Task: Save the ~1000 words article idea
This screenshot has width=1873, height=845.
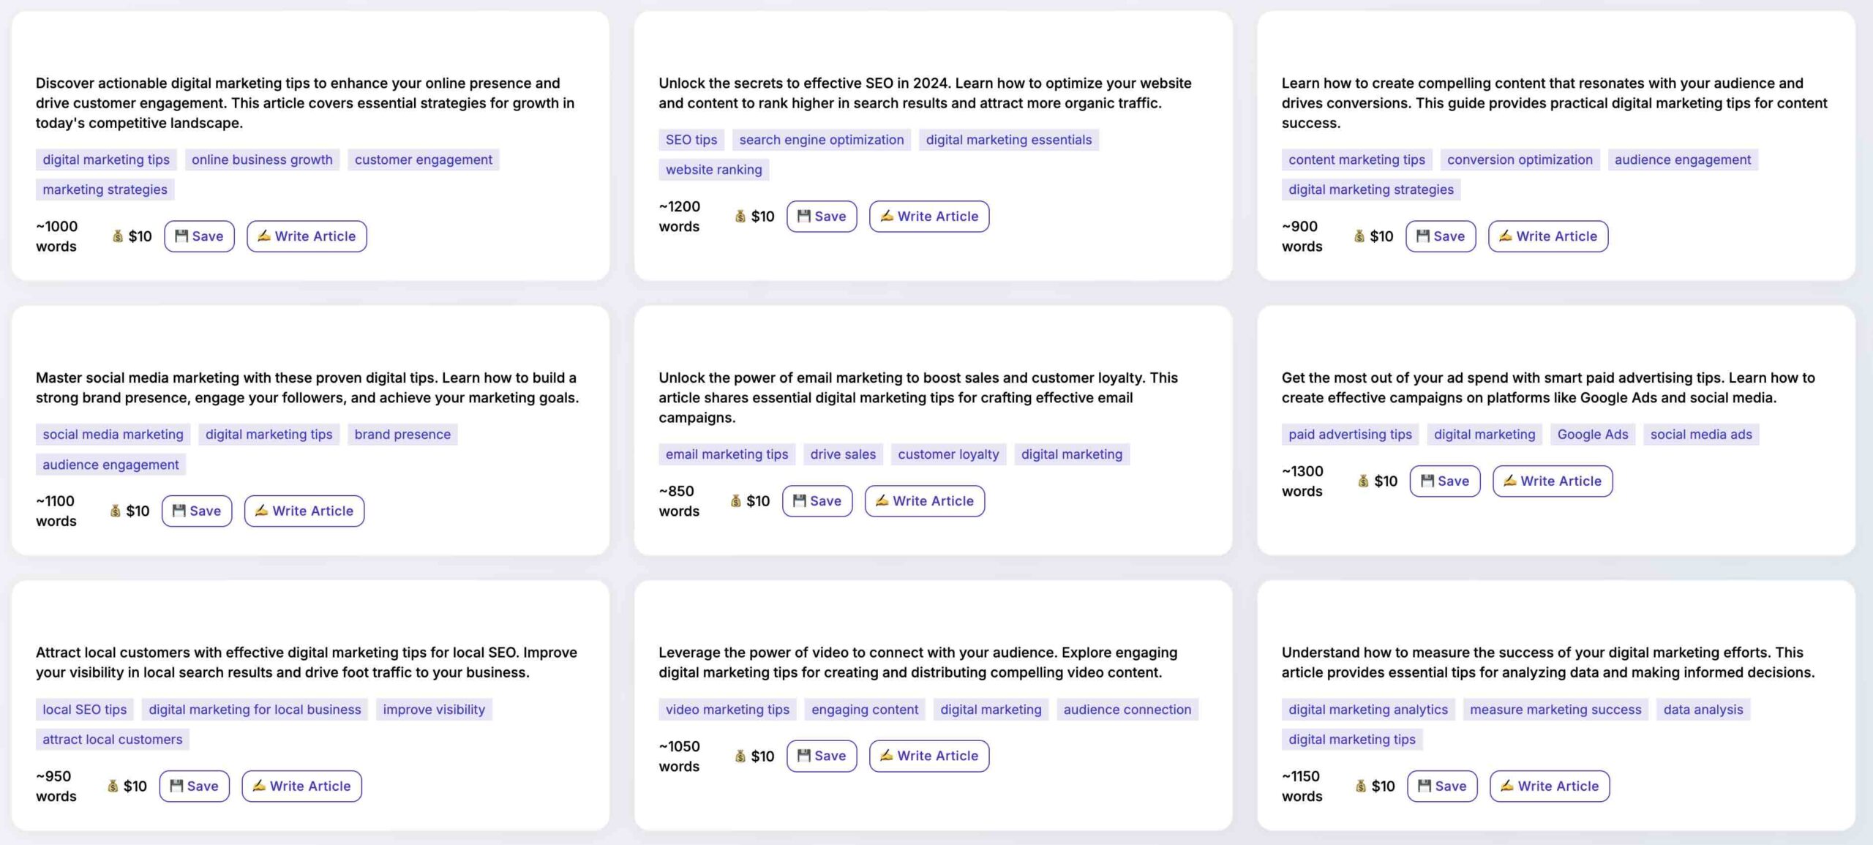Action: [x=199, y=236]
